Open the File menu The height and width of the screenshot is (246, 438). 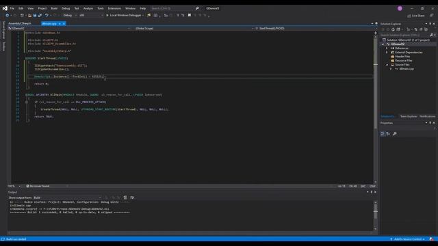coord(12,8)
